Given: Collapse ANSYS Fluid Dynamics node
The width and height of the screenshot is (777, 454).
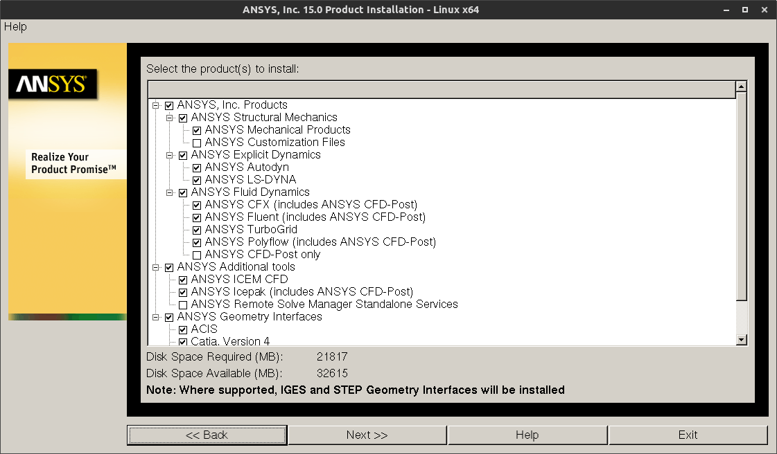Looking at the screenshot, I should [x=170, y=192].
